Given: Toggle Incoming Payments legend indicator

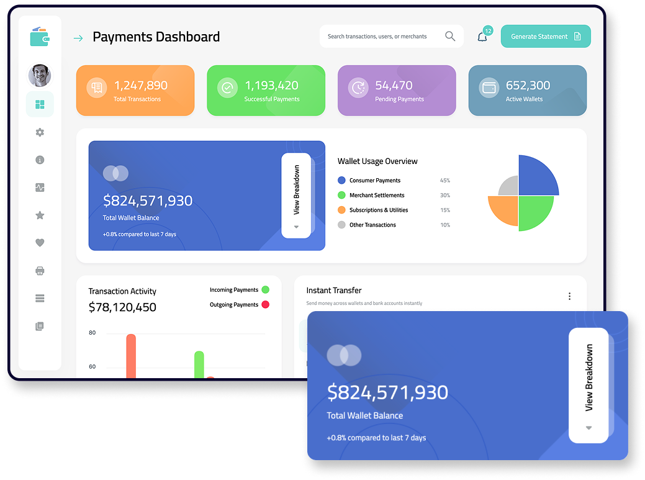Looking at the screenshot, I should [265, 290].
